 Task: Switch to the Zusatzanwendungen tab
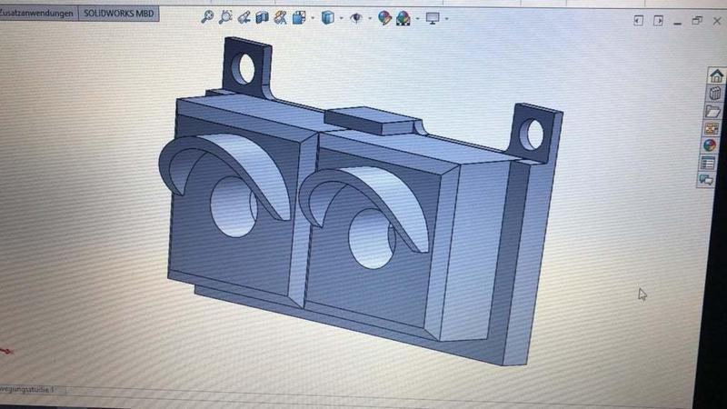click(36, 13)
